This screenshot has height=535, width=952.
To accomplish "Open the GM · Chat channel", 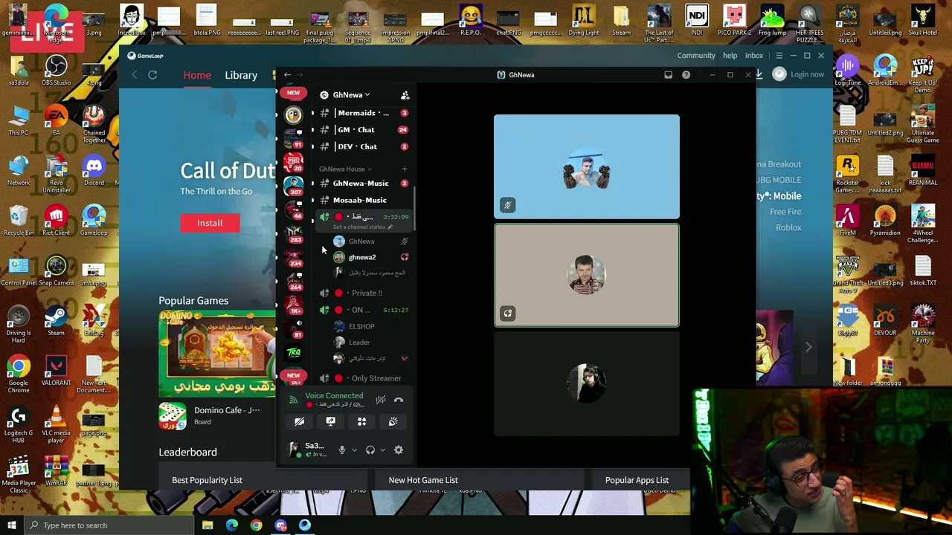I will tap(363, 129).
